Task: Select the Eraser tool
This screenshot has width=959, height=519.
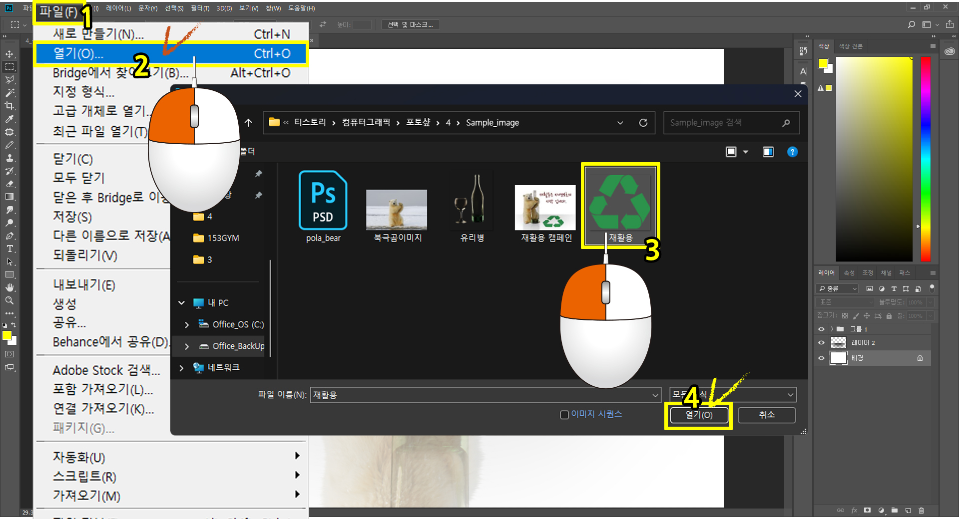Action: (9, 184)
